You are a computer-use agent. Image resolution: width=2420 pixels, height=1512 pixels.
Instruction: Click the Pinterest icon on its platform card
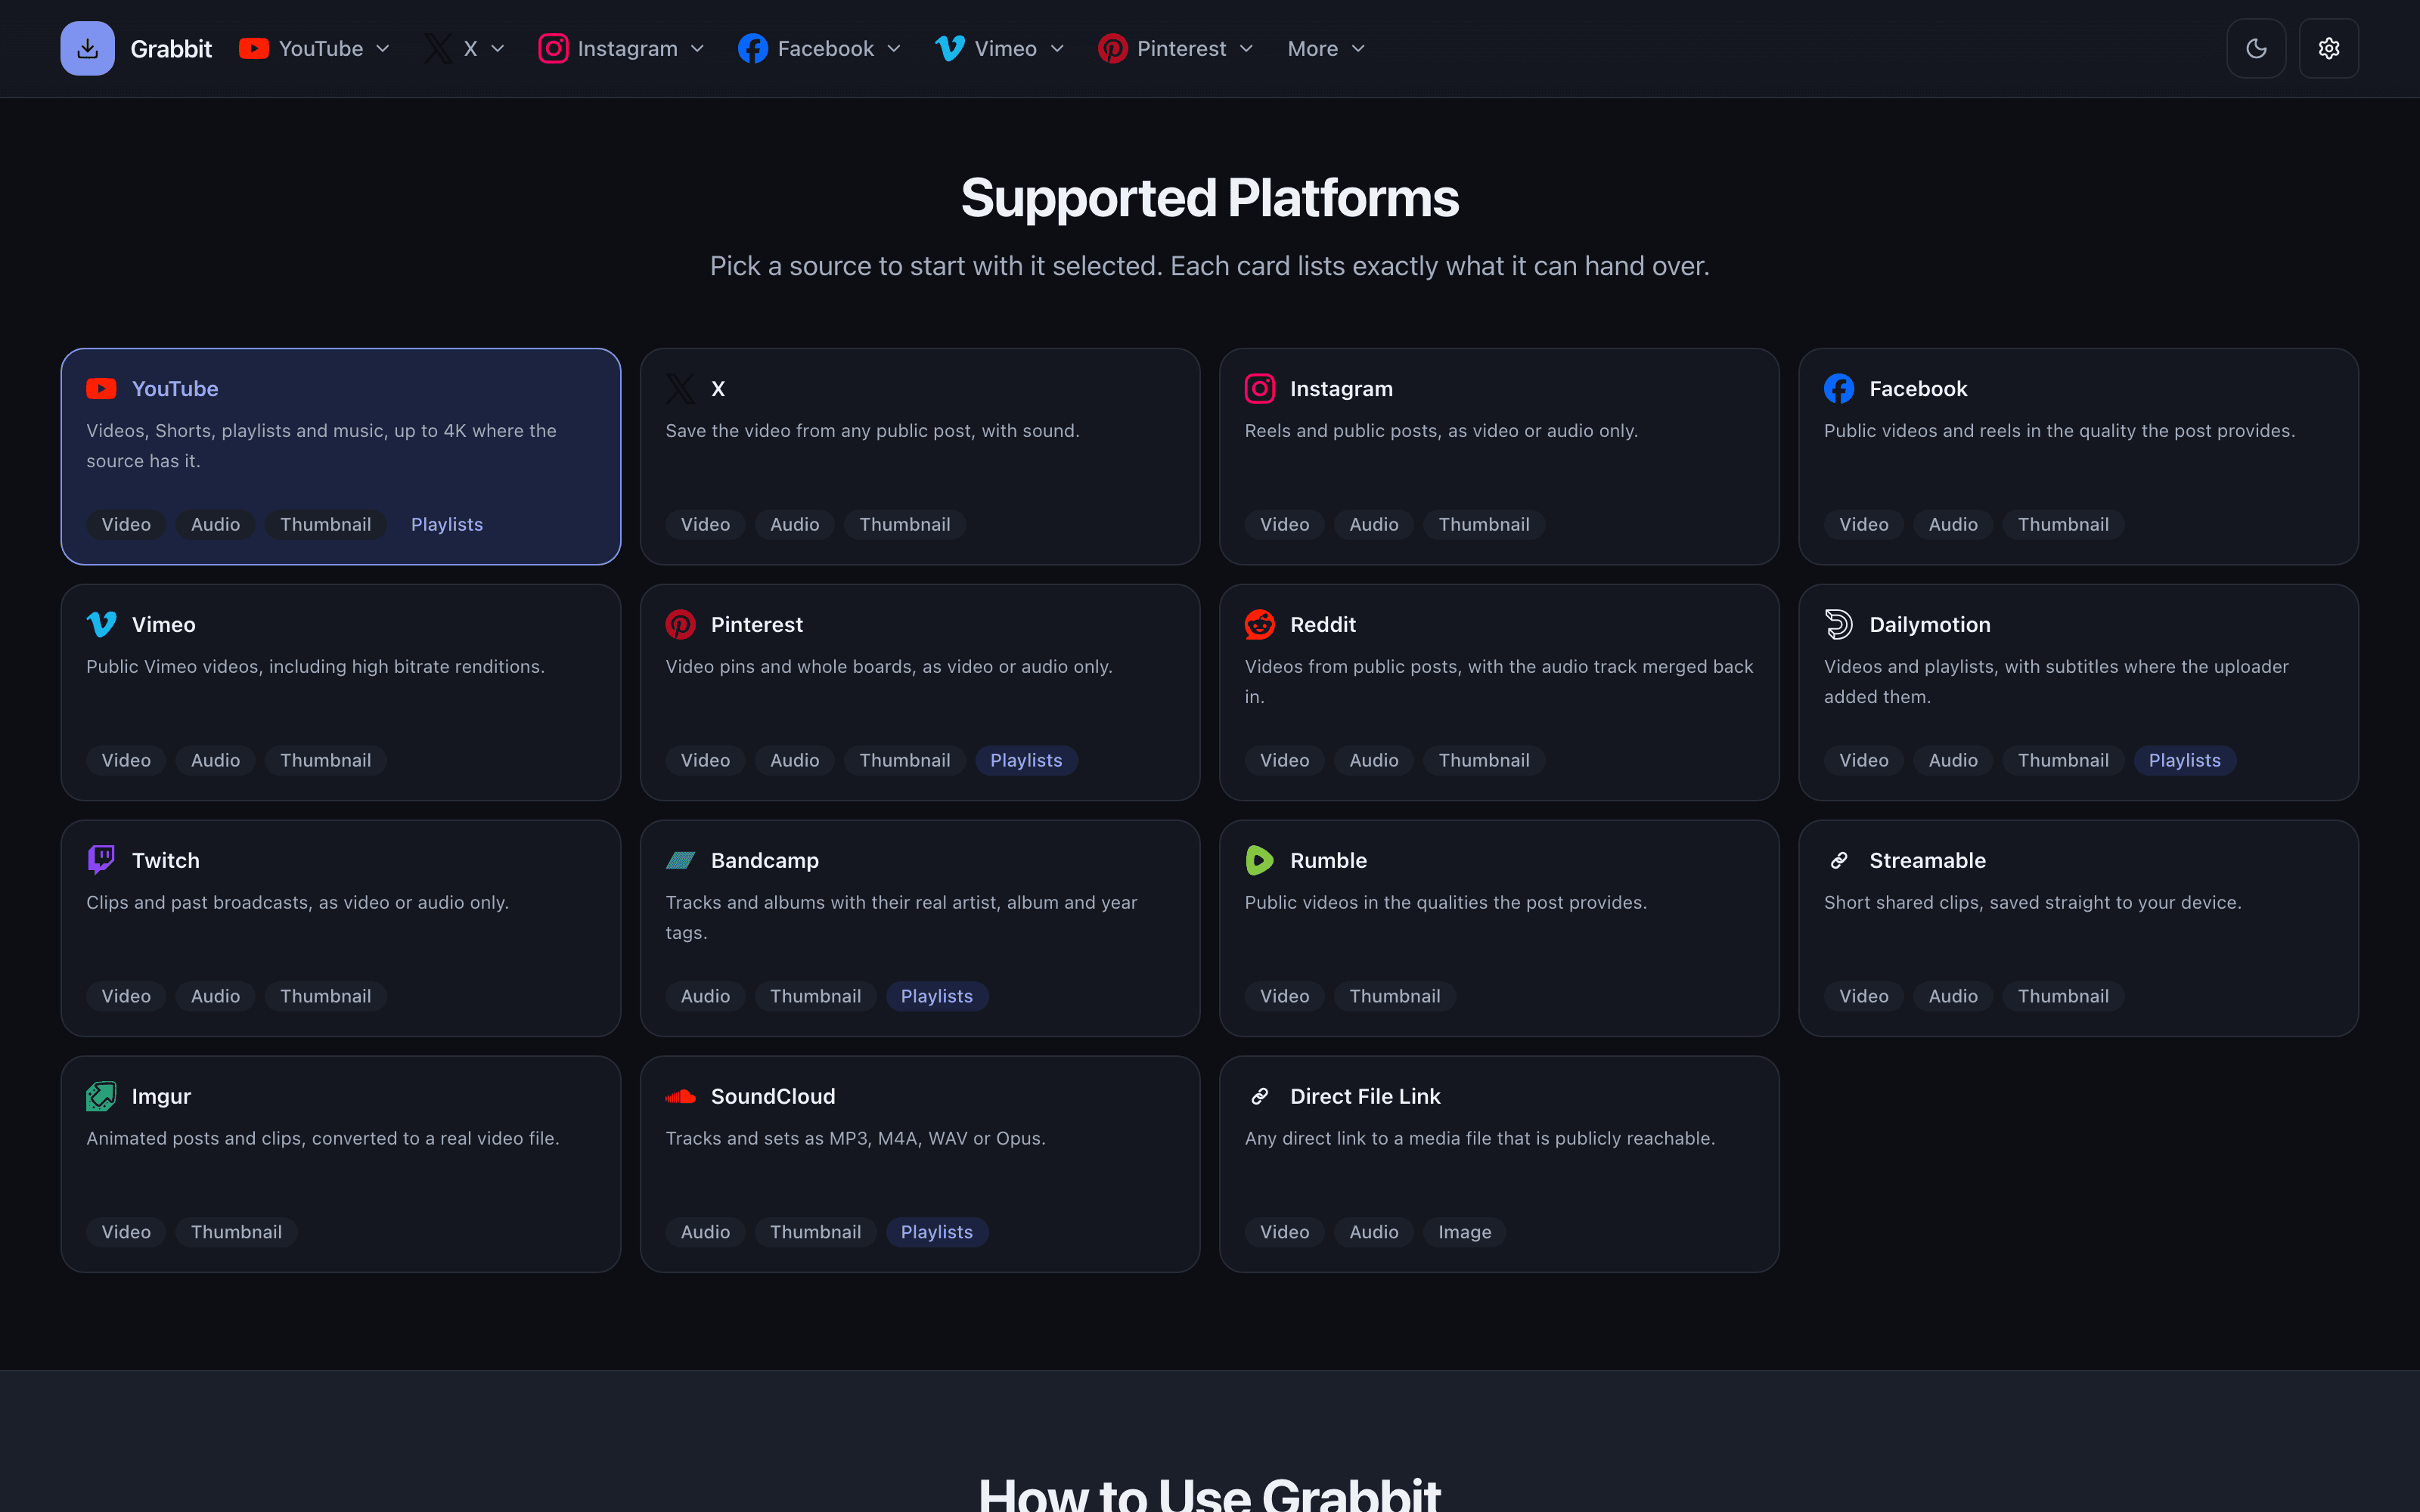tap(680, 624)
